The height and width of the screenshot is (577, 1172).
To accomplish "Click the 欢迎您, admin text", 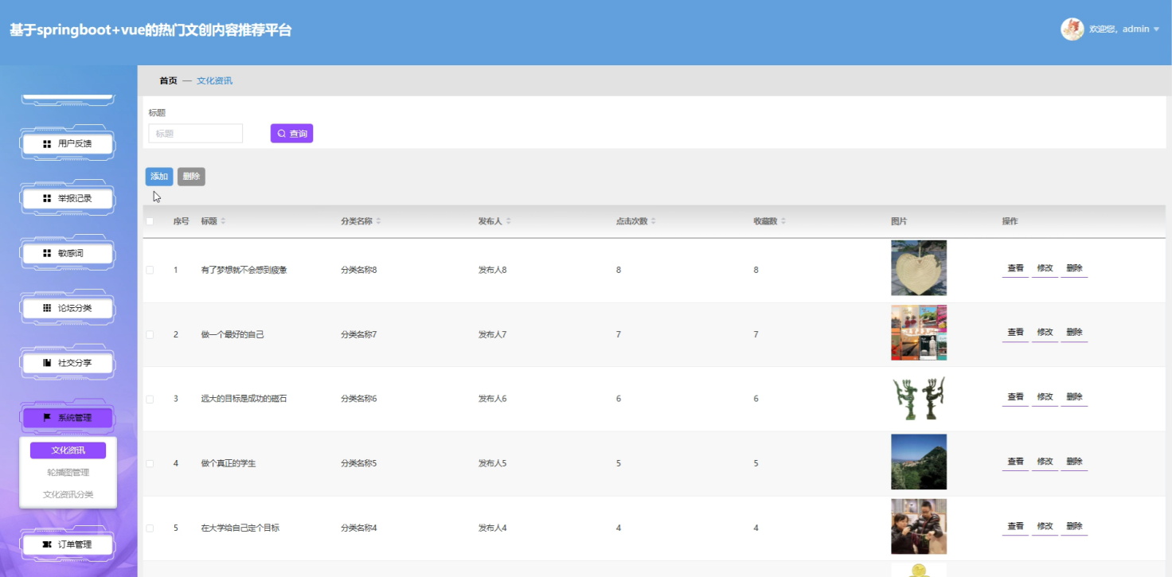I will pyautogui.click(x=1119, y=29).
